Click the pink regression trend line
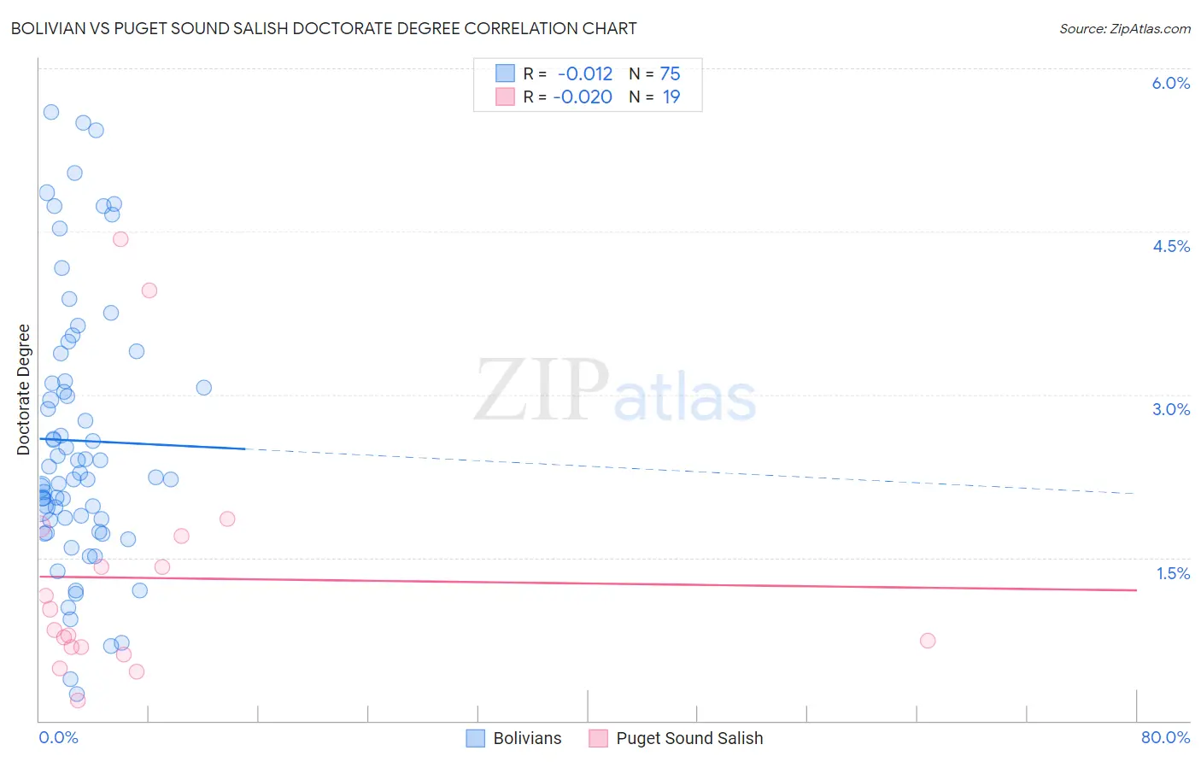 tap(588, 583)
